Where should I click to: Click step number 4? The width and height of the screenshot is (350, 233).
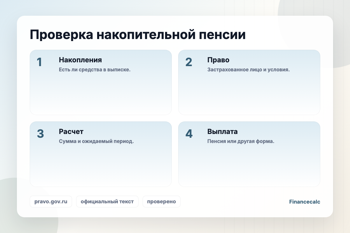pyautogui.click(x=189, y=134)
